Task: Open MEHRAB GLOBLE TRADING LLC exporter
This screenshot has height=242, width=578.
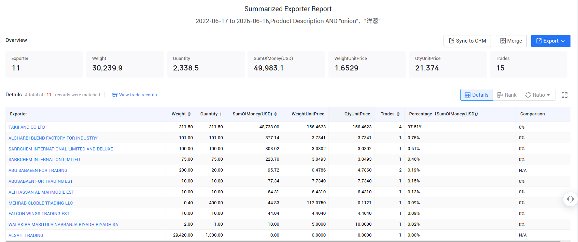Action: (x=41, y=203)
